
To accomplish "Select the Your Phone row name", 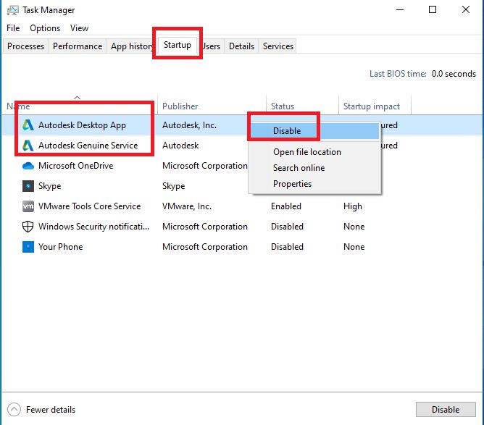I will click(61, 247).
